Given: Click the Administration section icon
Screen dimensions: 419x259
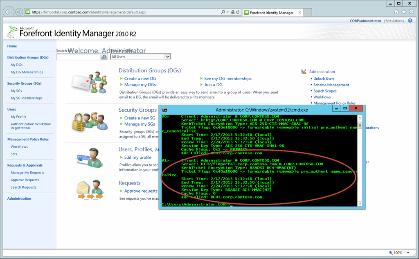Looking at the screenshot, I should (x=304, y=71).
